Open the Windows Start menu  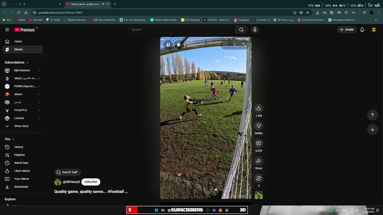tap(156, 210)
